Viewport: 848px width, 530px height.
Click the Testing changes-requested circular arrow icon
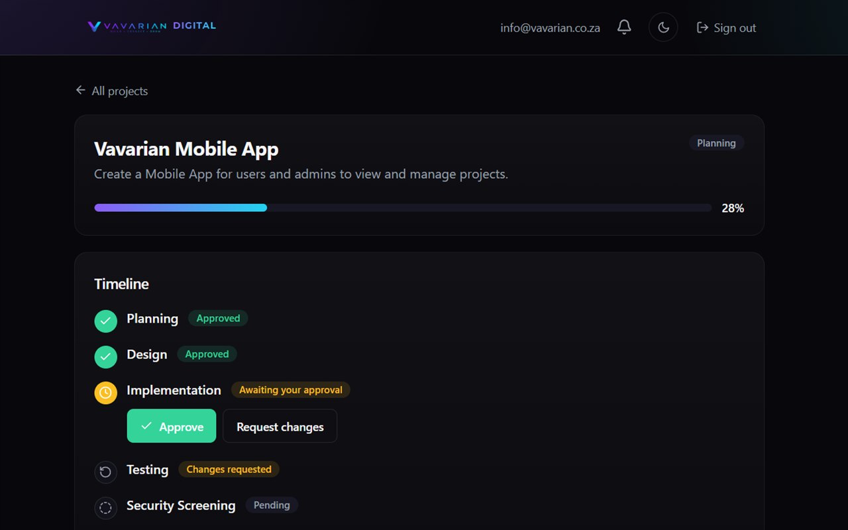(105, 472)
